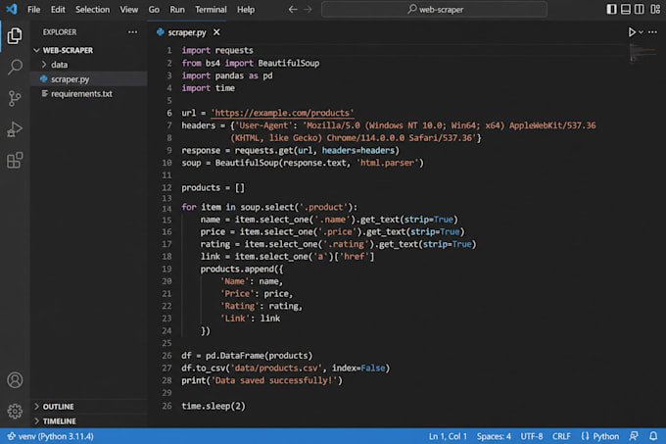Viewport: 666px width, 444px height.
Task: Open Explorer Views and More Actions ellipsis
Action: click(x=132, y=32)
